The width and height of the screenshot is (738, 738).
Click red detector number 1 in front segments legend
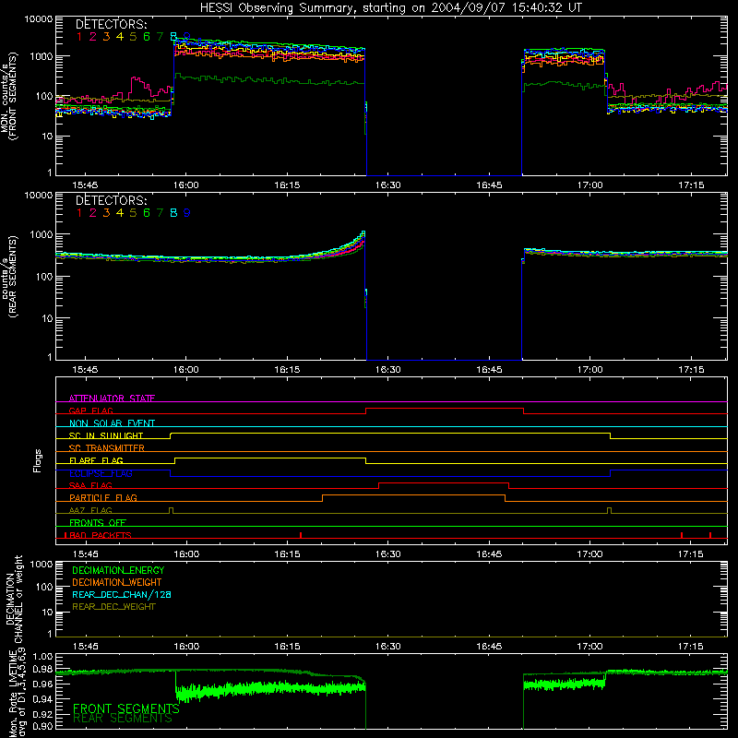[x=79, y=36]
